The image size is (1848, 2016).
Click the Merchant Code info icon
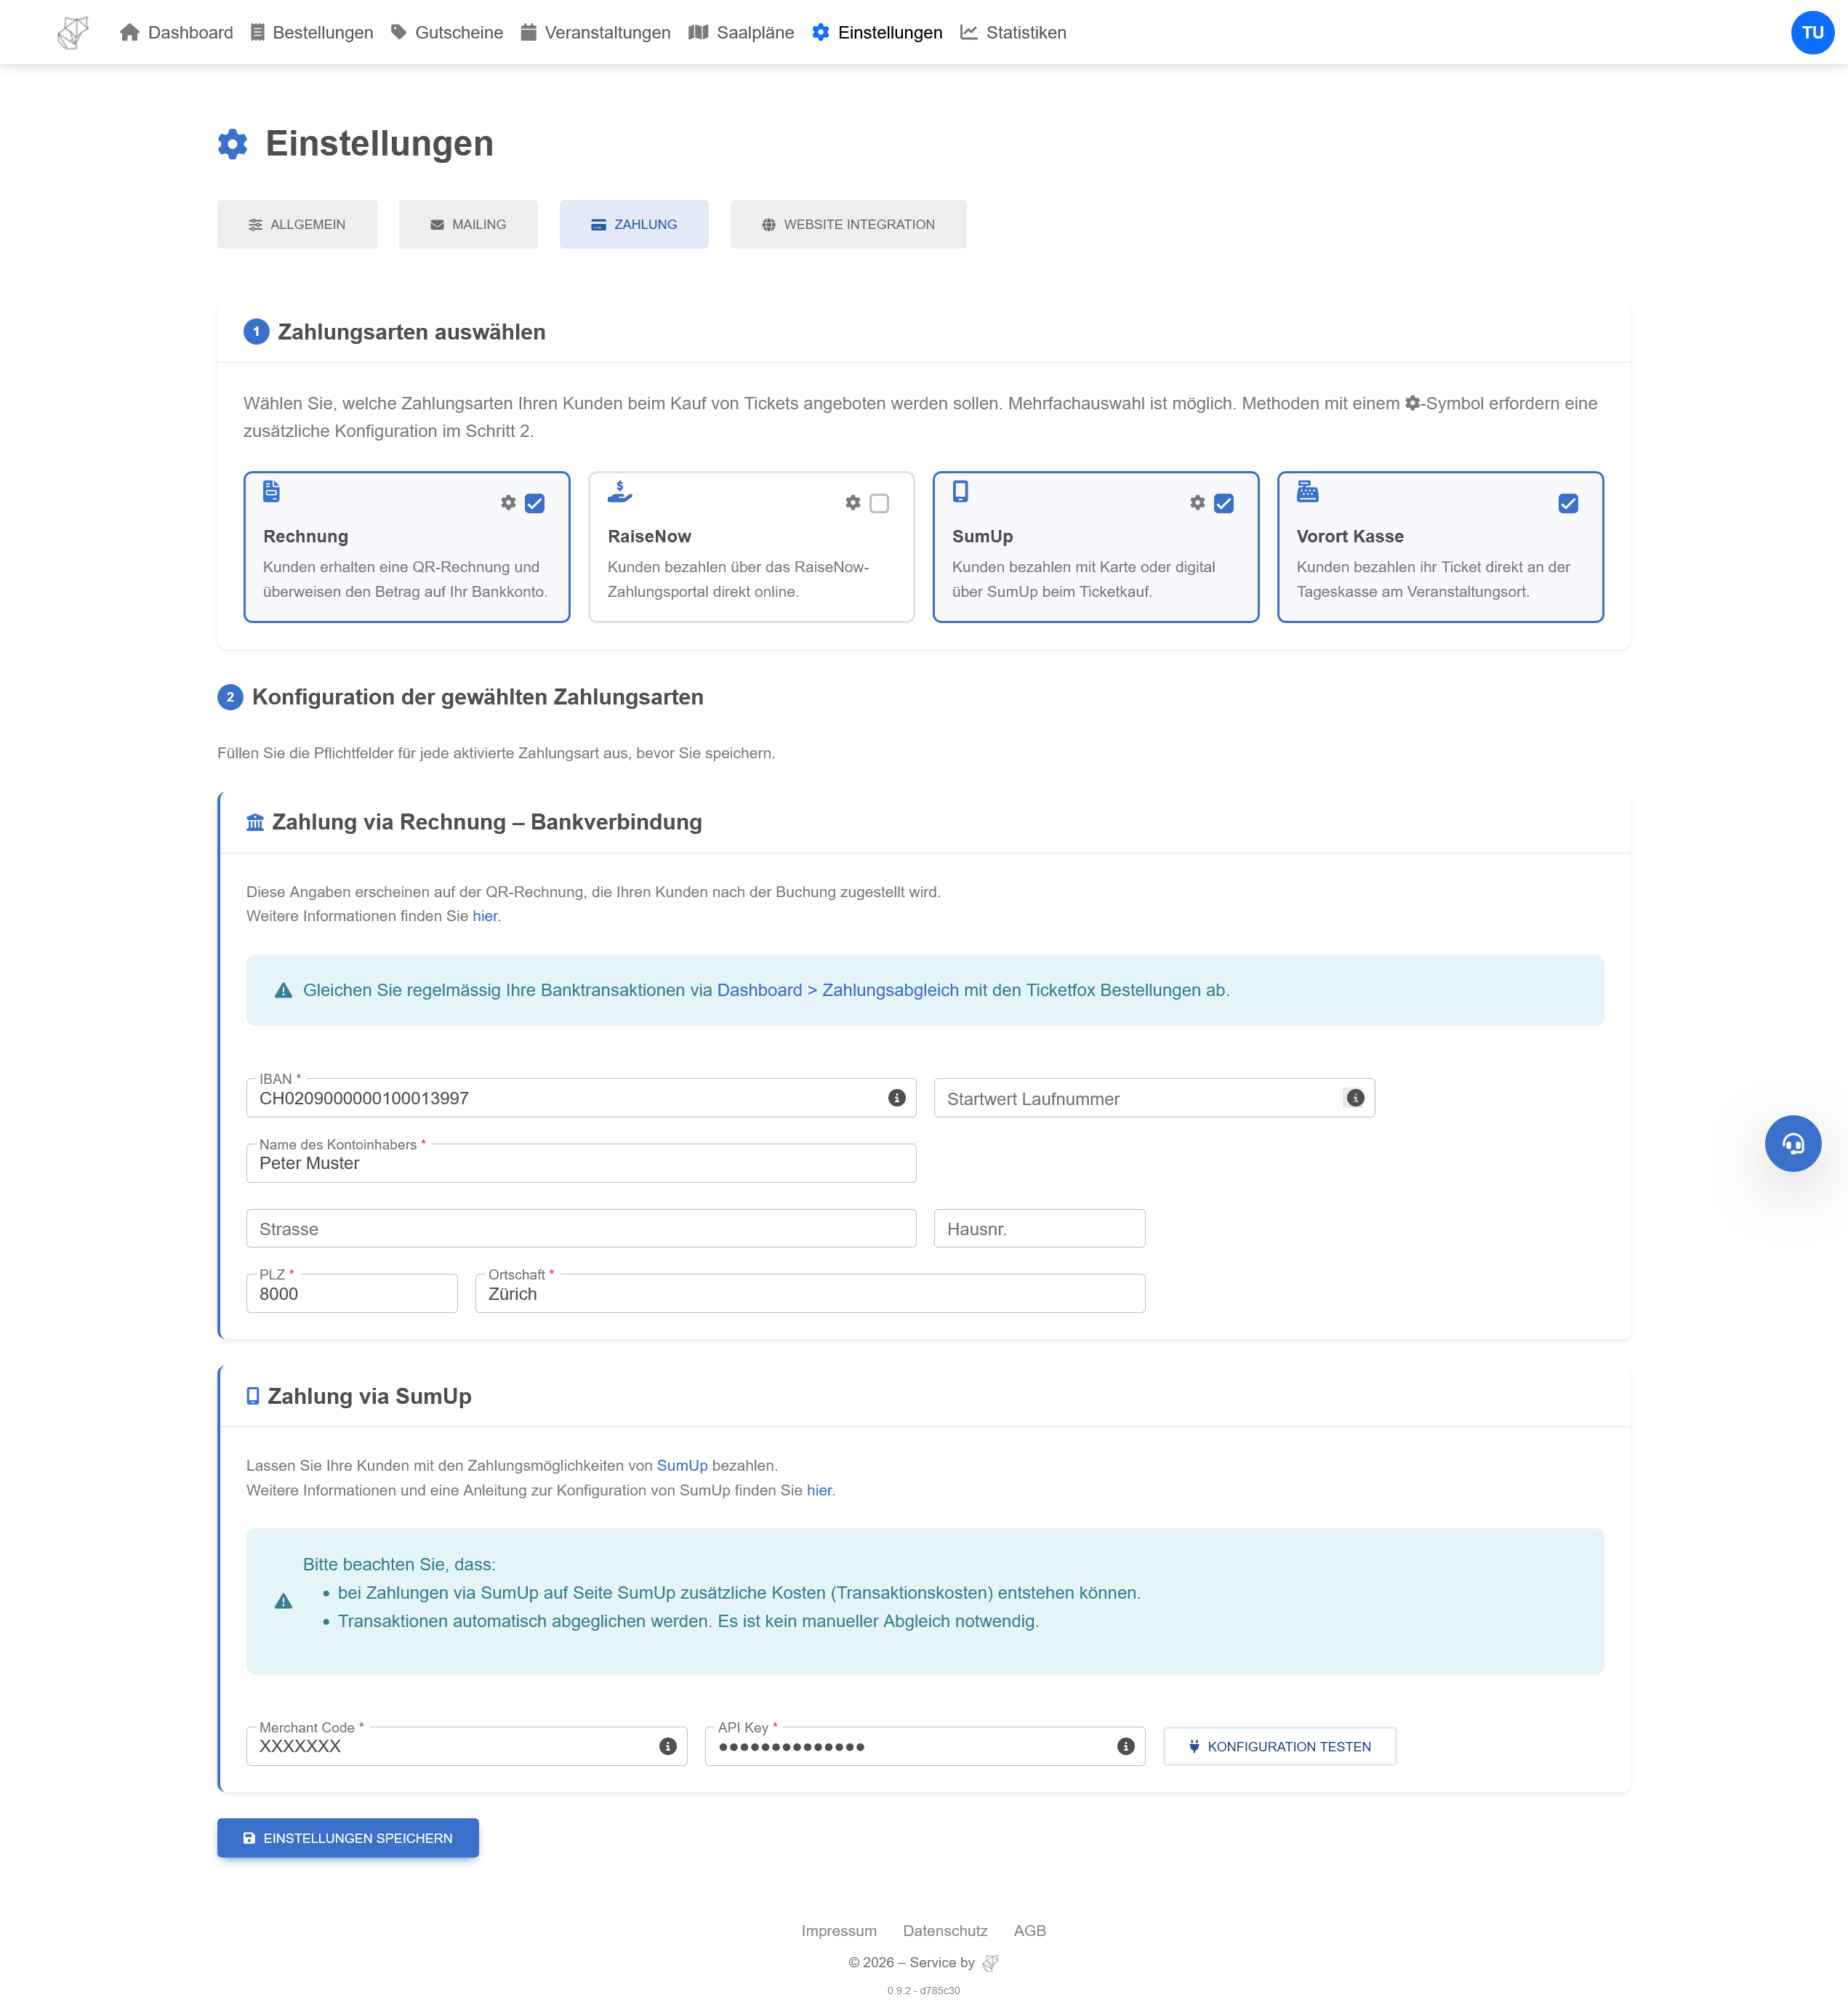click(668, 1746)
